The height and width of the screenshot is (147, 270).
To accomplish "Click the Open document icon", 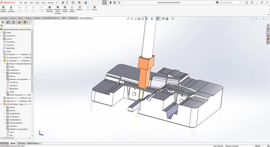I will tap(73, 3).
